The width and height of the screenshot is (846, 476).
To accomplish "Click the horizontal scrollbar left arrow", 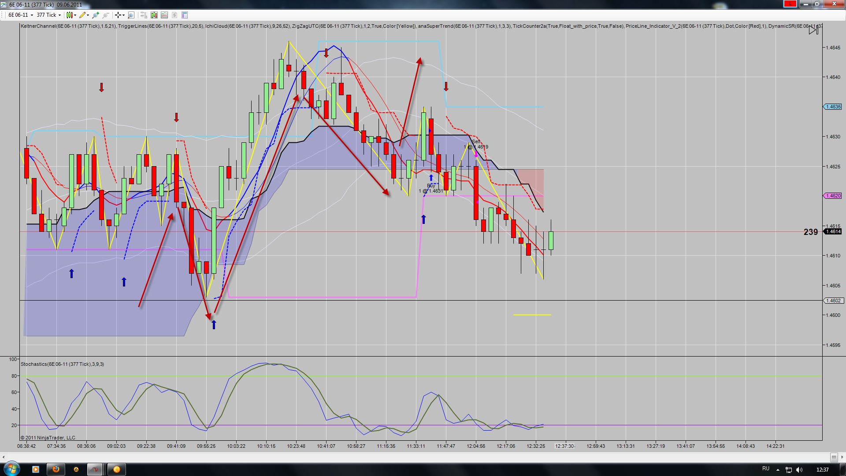I will click(x=4, y=457).
